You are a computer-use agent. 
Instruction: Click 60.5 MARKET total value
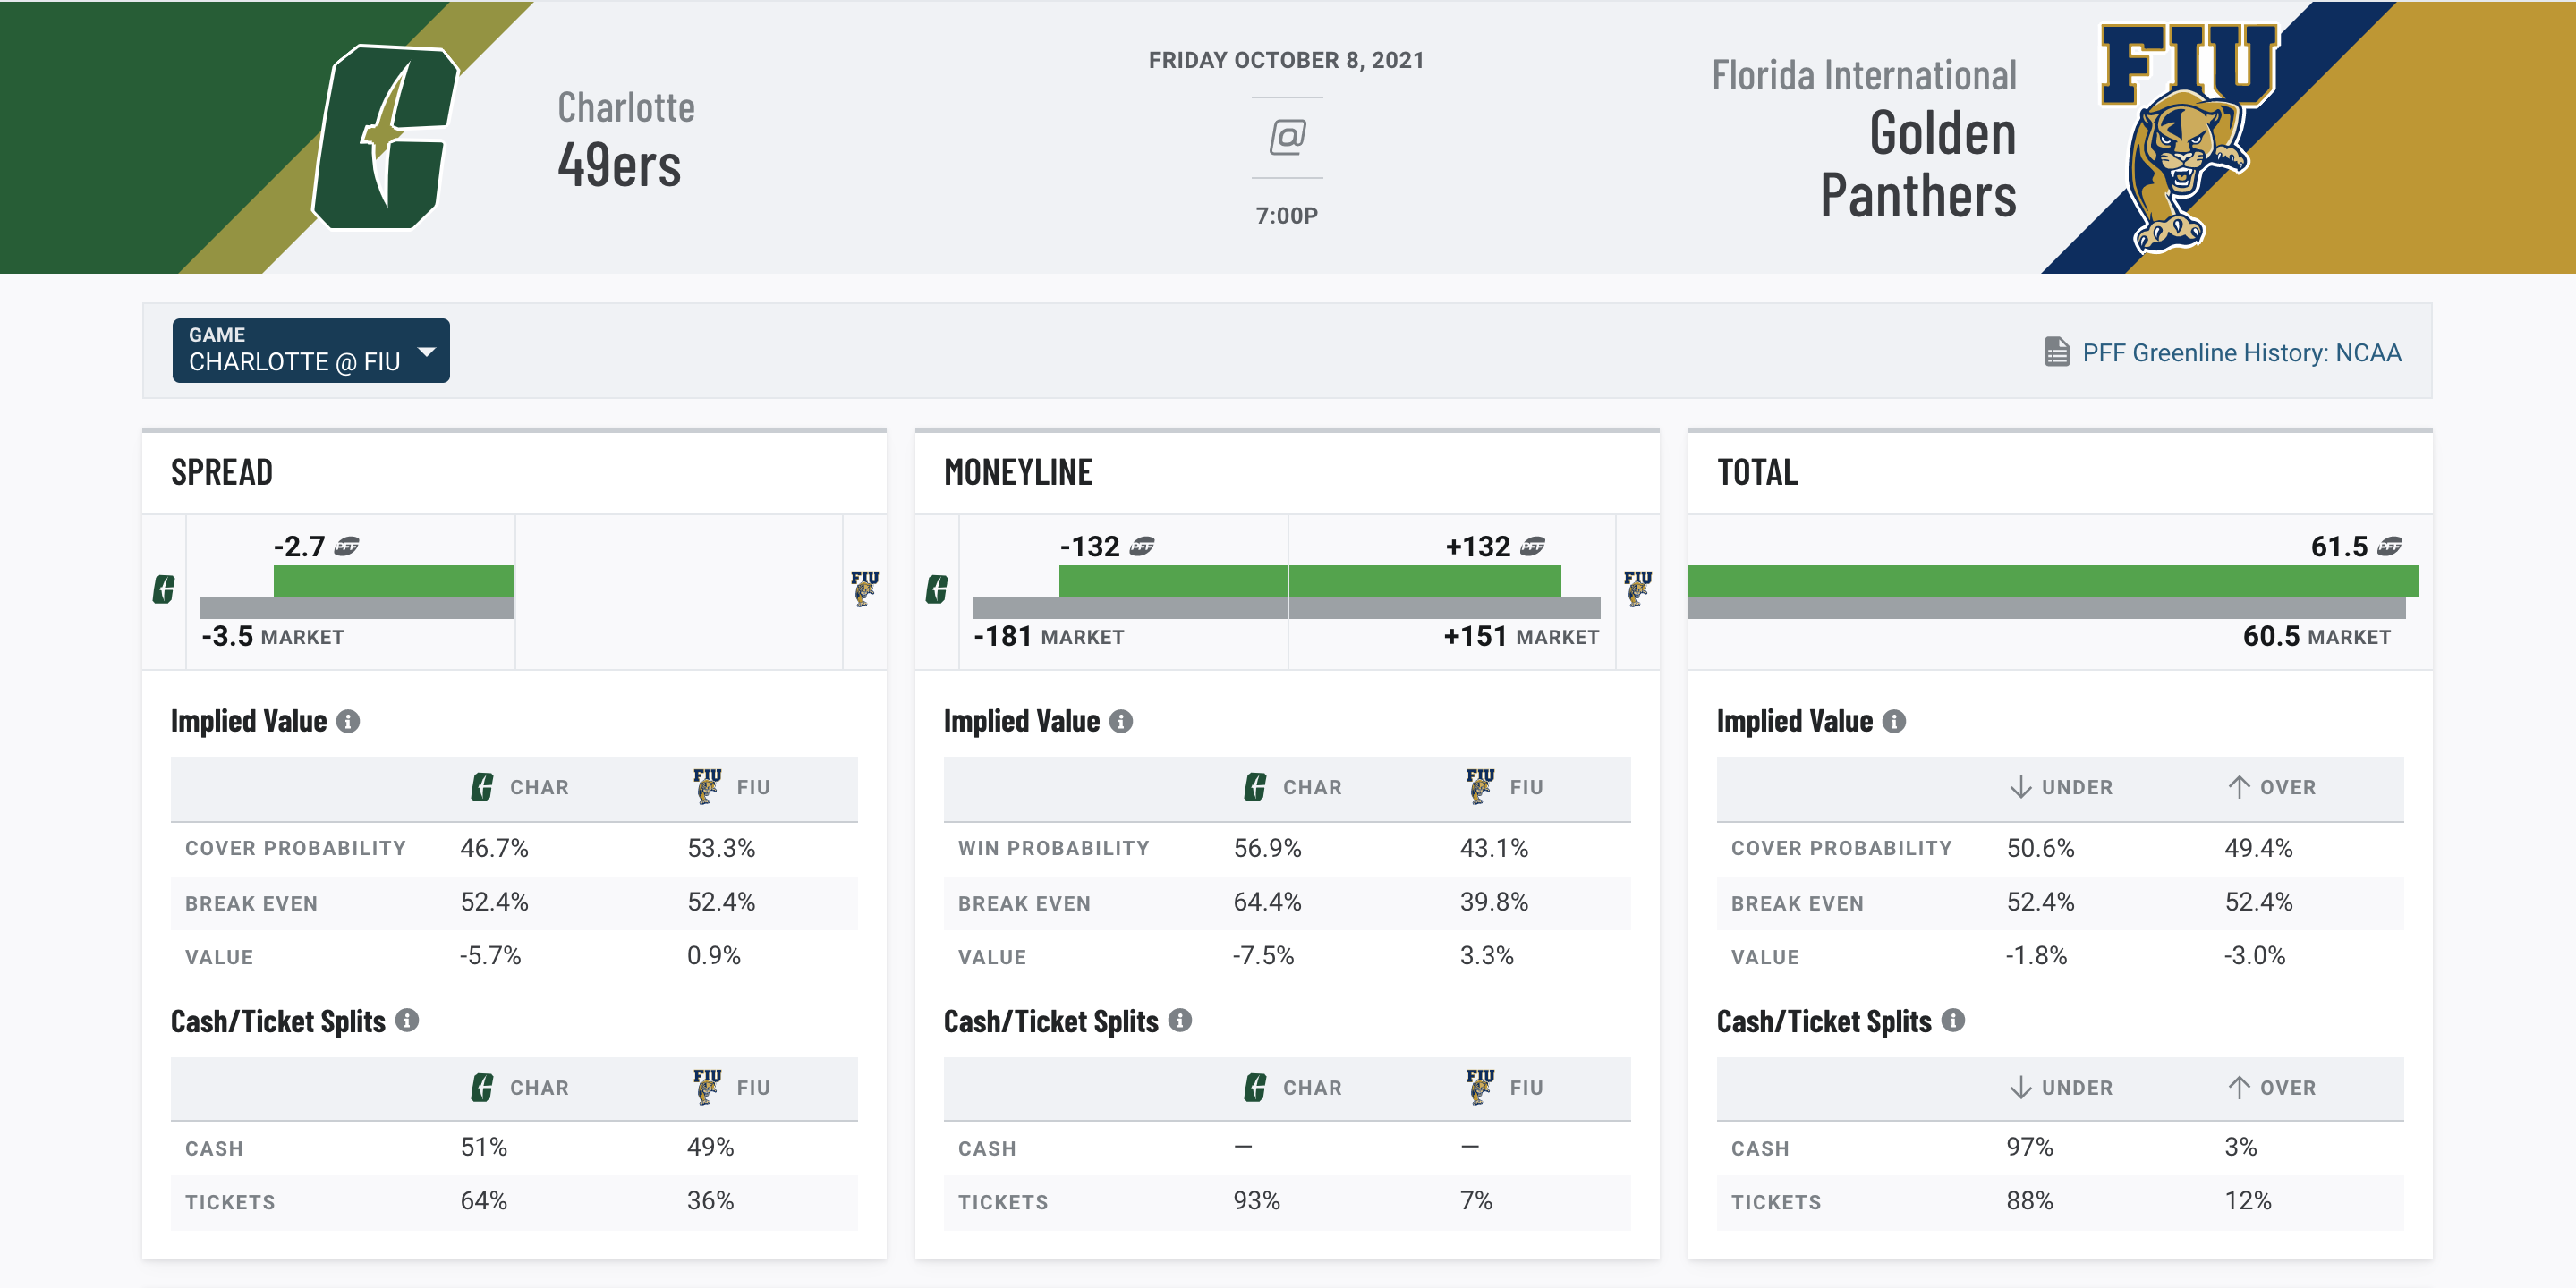(x=2316, y=636)
